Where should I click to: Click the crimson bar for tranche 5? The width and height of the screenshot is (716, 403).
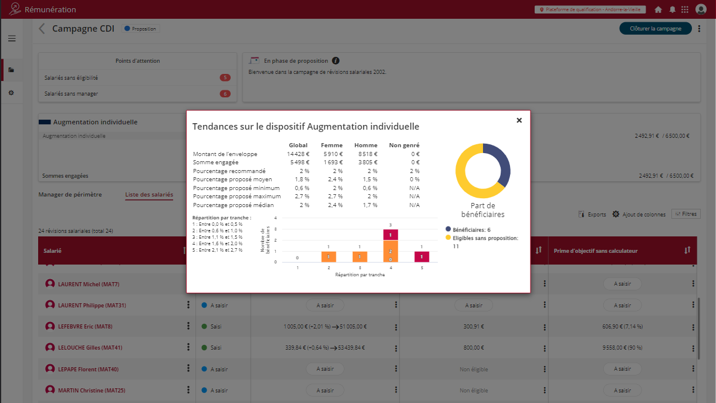click(421, 256)
